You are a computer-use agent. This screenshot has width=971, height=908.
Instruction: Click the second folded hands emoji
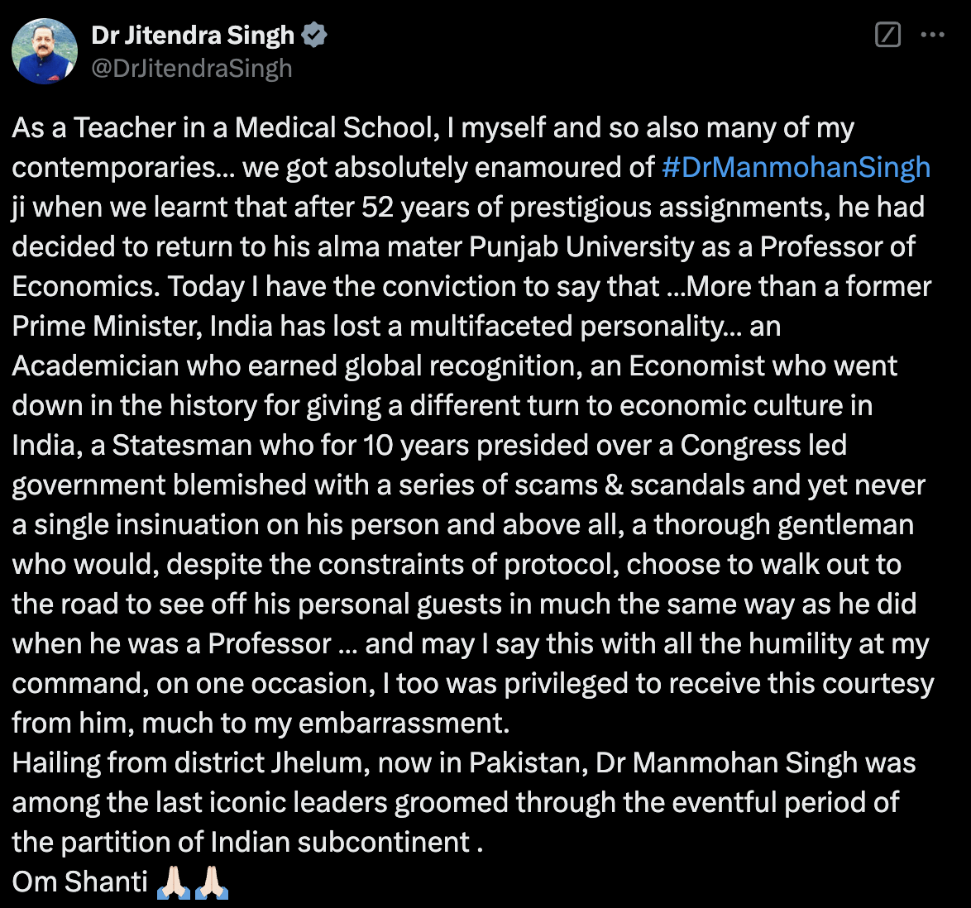pos(211,882)
